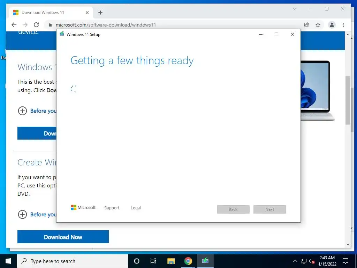Click the Windows 11 laptop image
The height and width of the screenshot is (268, 357).
[317, 90]
